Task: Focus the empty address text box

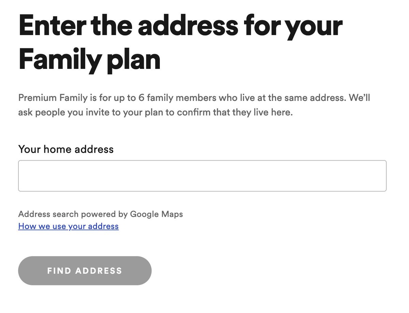Action: pyautogui.click(x=202, y=176)
